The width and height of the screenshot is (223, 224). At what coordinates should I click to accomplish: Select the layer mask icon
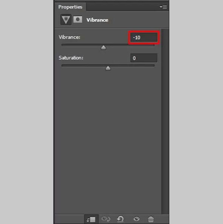pos(78,19)
